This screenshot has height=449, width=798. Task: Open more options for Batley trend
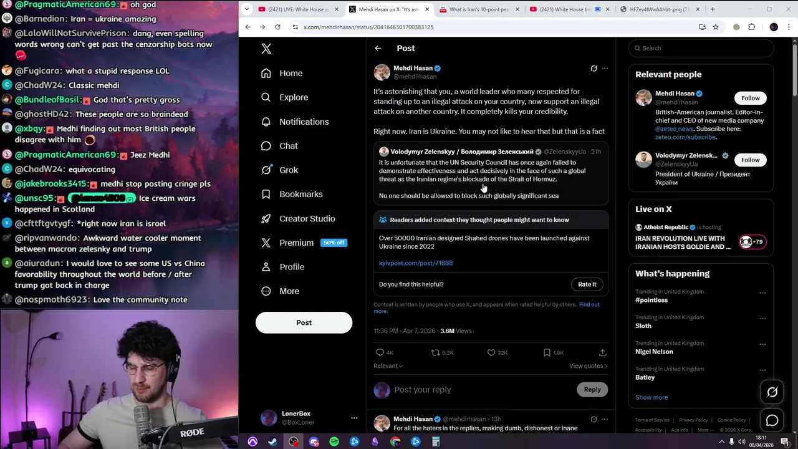pyautogui.click(x=762, y=370)
